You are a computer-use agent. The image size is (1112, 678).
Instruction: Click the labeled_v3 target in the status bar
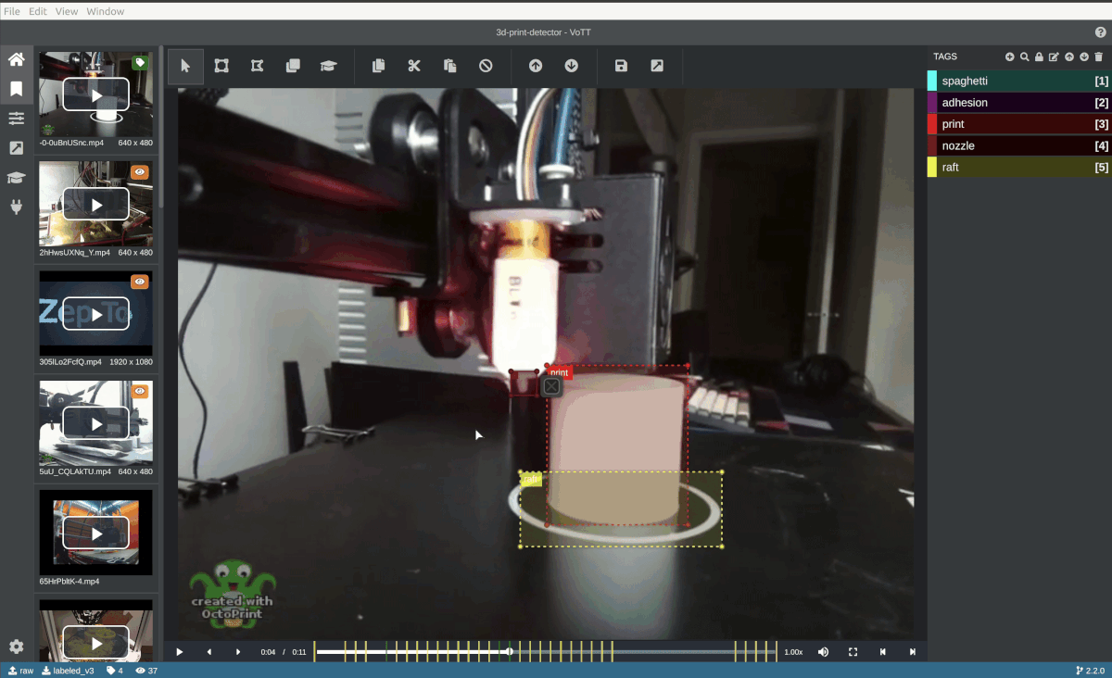coord(68,671)
